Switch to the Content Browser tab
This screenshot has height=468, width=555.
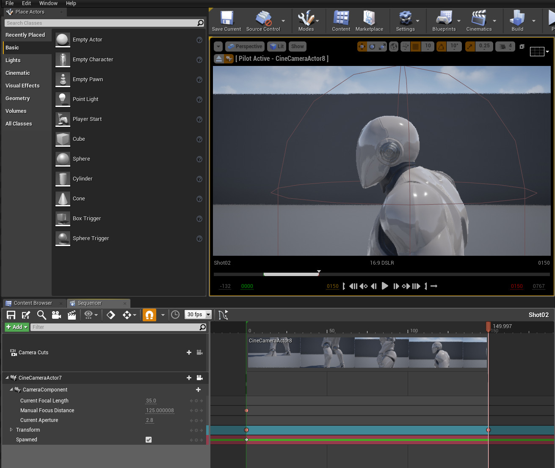point(33,303)
